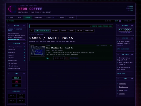Image resolution: width=141 pixels, height=106 pixels.
Task: Open Apparel in the Catalogue sidebar
Action: click(x=16, y=55)
